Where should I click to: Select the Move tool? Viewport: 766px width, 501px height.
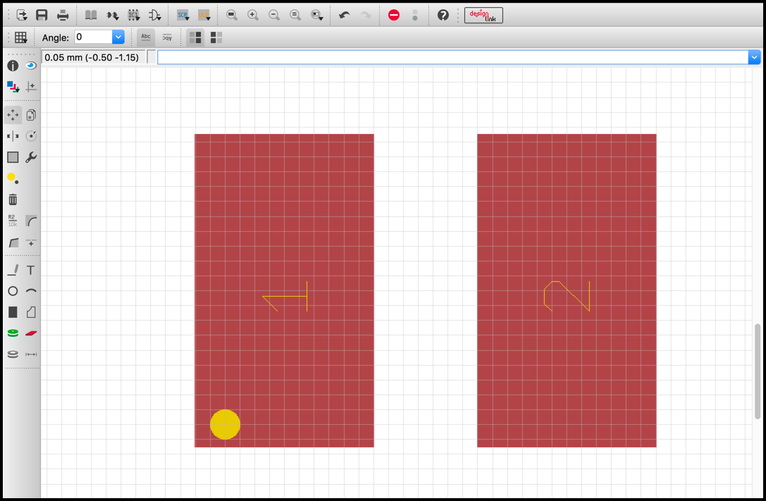pos(13,115)
